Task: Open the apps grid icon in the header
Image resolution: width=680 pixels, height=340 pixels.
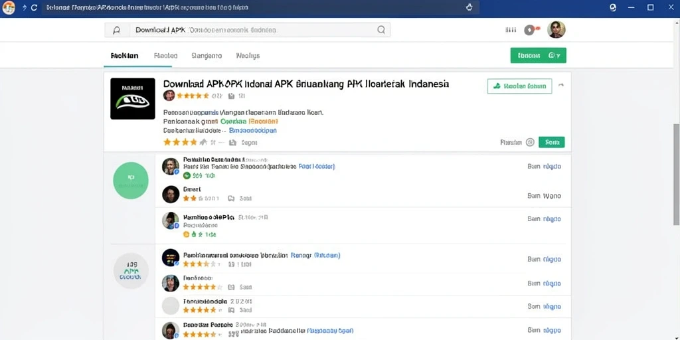Action: coord(511,30)
